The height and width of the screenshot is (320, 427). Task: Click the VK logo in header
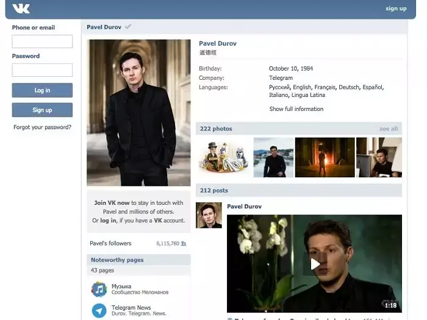coord(21,9)
